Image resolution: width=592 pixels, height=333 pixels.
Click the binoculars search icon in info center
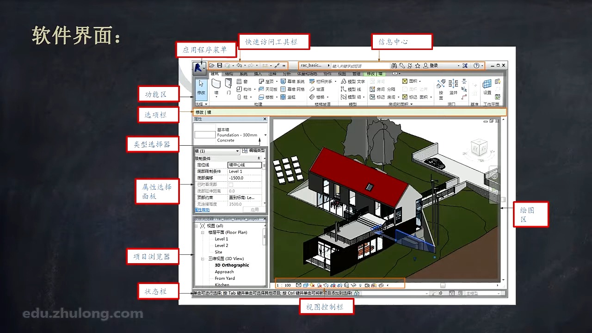[394, 66]
